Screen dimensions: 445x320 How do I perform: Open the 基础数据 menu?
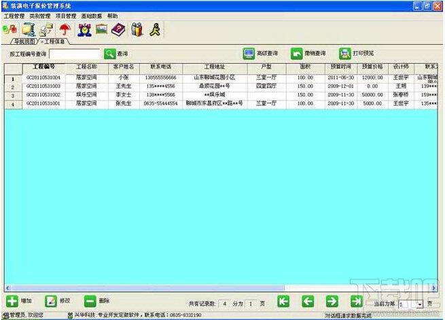(x=92, y=16)
